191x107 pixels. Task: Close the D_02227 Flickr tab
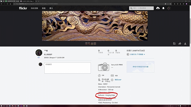(x=34, y=1)
